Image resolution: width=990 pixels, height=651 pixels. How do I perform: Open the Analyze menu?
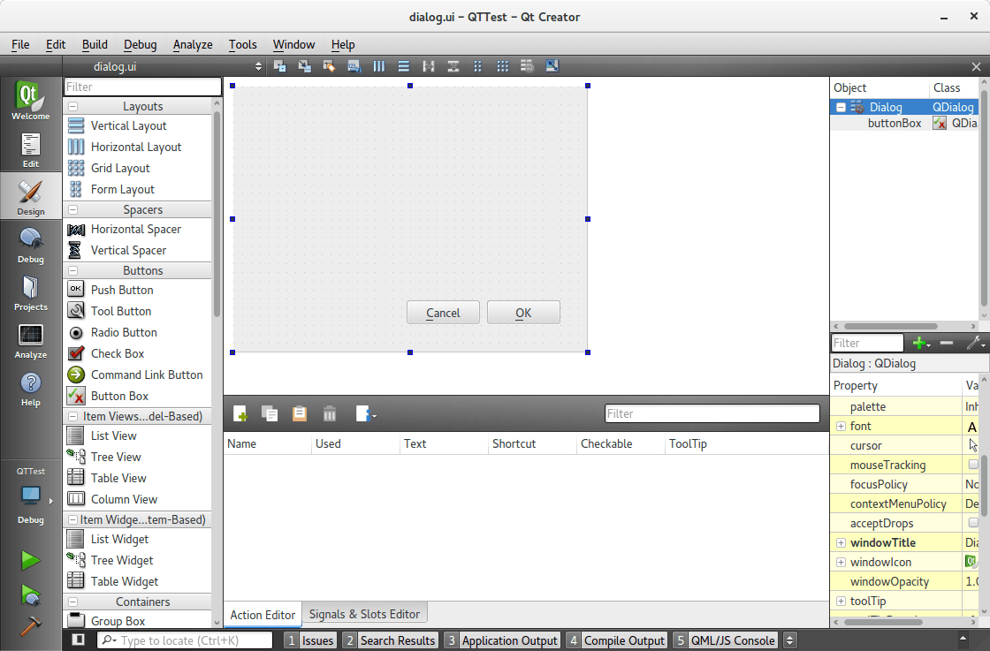point(193,44)
